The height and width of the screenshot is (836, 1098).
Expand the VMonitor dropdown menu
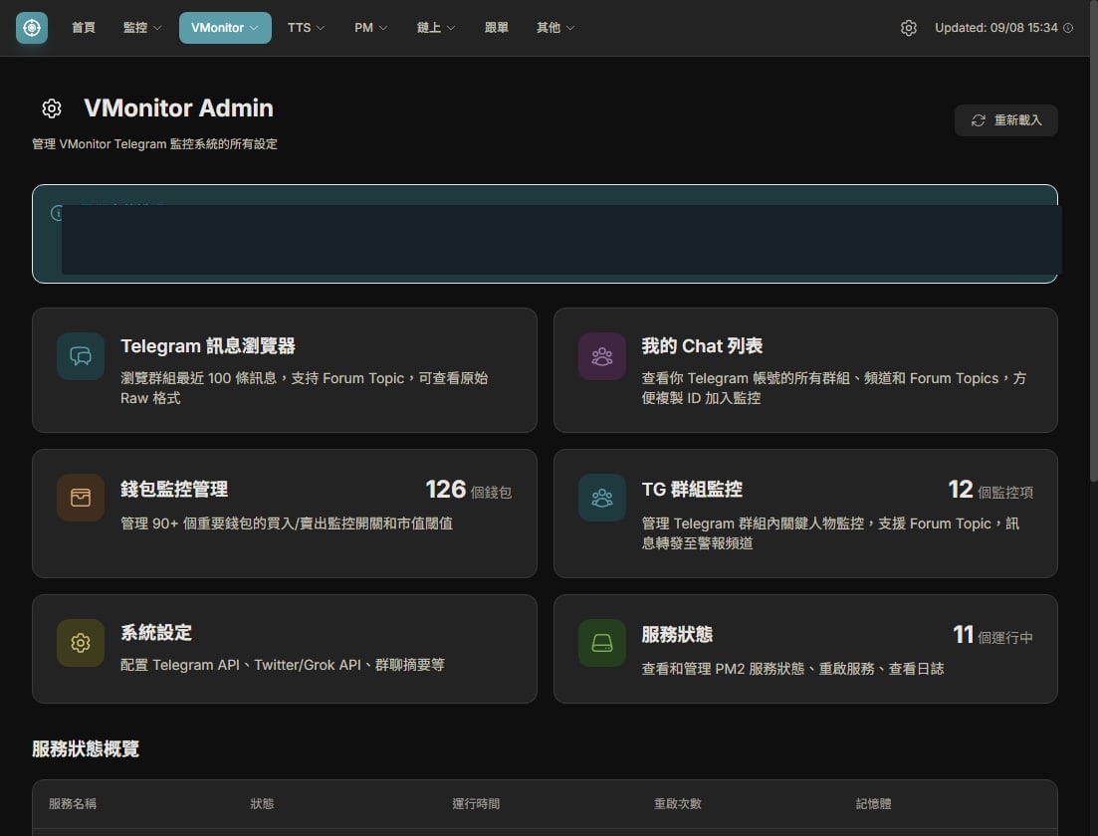click(225, 28)
